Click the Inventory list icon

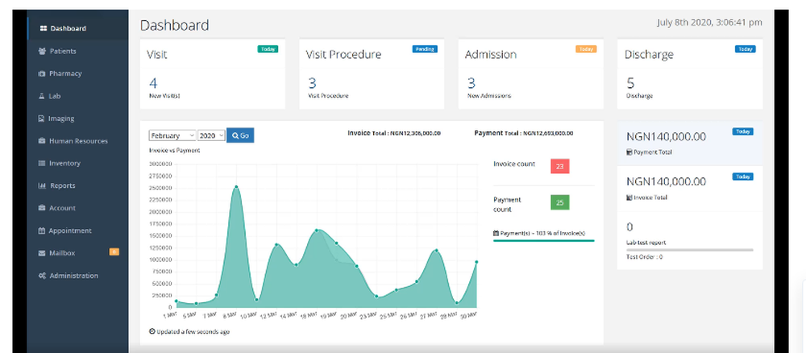click(x=42, y=163)
